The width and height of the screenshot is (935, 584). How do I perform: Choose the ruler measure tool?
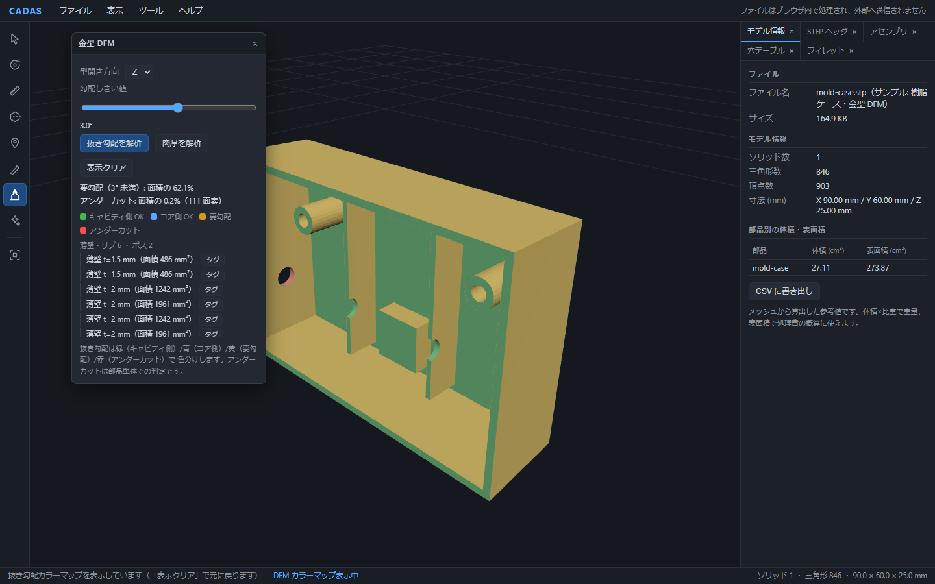click(x=15, y=91)
